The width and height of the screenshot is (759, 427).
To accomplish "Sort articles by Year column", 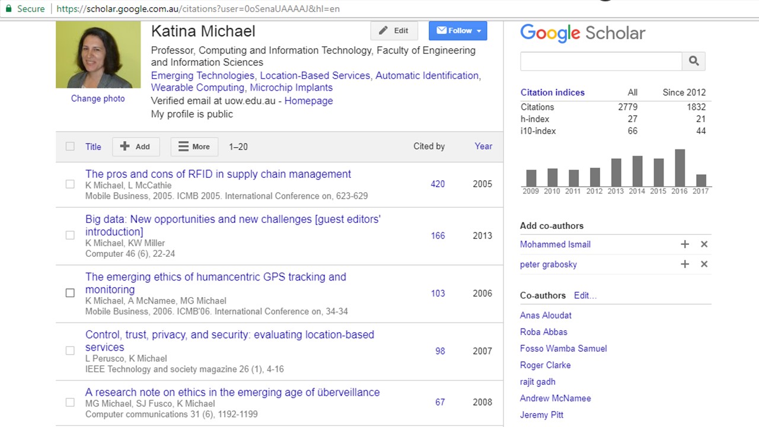I will click(483, 146).
